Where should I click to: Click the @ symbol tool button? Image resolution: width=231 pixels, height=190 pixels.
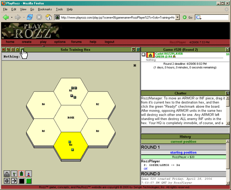[x=7, y=181]
